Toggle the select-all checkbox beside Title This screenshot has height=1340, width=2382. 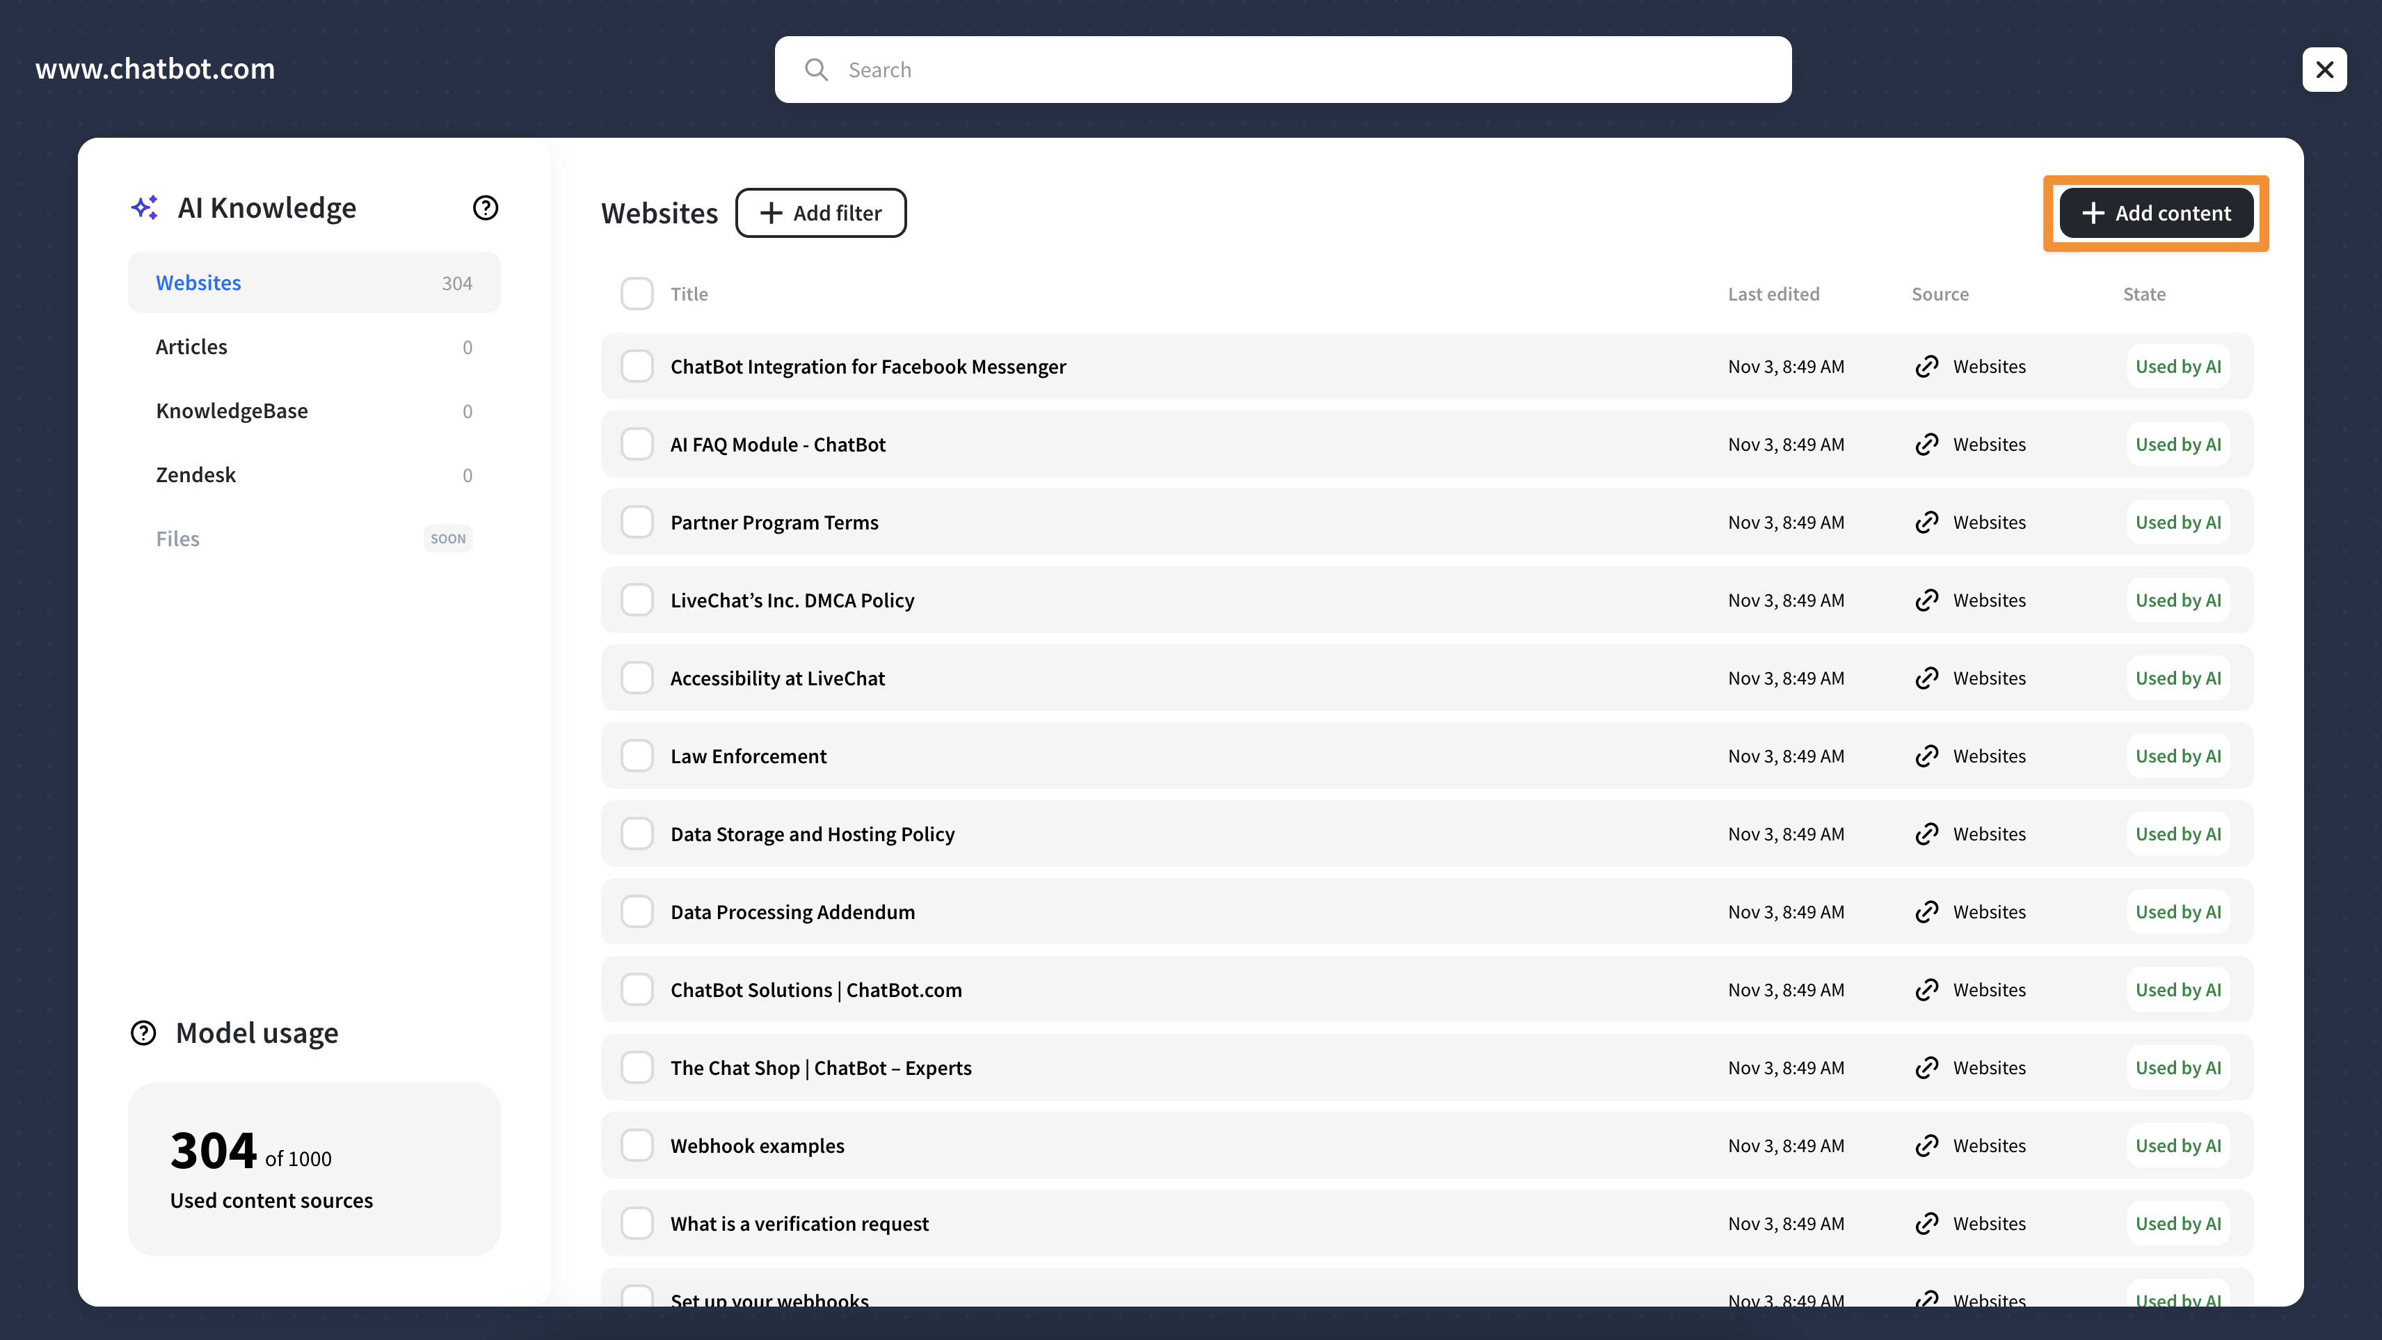tap(637, 294)
